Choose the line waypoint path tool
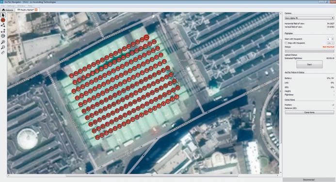 3,31
